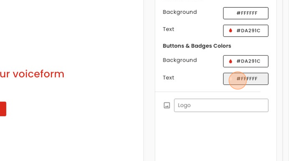This screenshot has width=289, height=161.
Task: Click the red button in the preview
Action: coord(3,109)
